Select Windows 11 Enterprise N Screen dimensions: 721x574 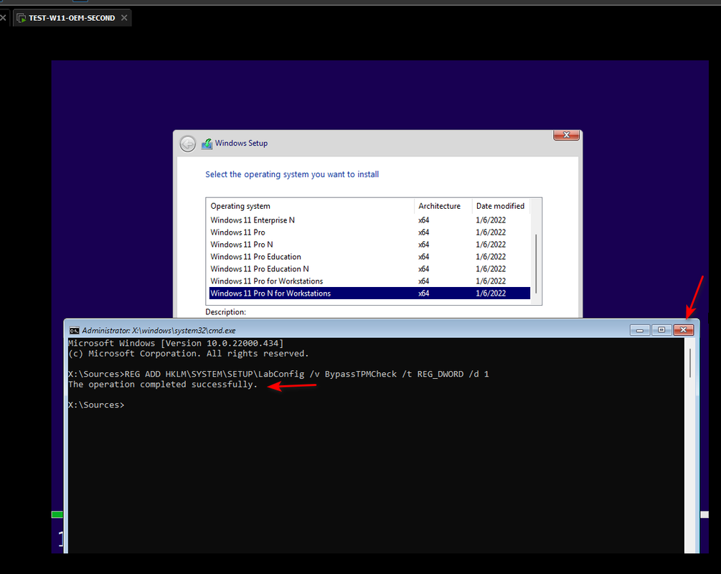click(x=369, y=220)
